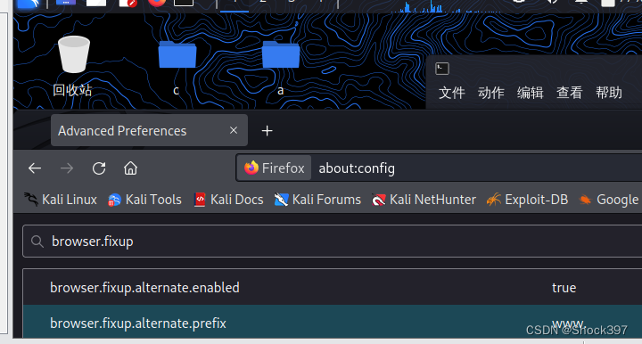Viewport: 642px width, 344px height.
Task: Open the Kali Linux bookmark
Action: pos(61,200)
